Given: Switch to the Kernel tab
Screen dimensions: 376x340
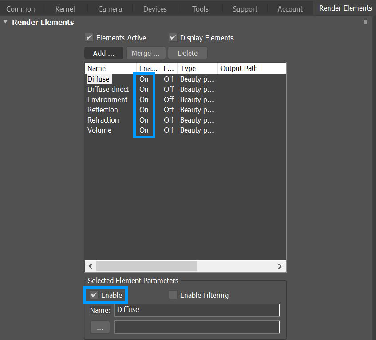Looking at the screenshot, I should [65, 8].
